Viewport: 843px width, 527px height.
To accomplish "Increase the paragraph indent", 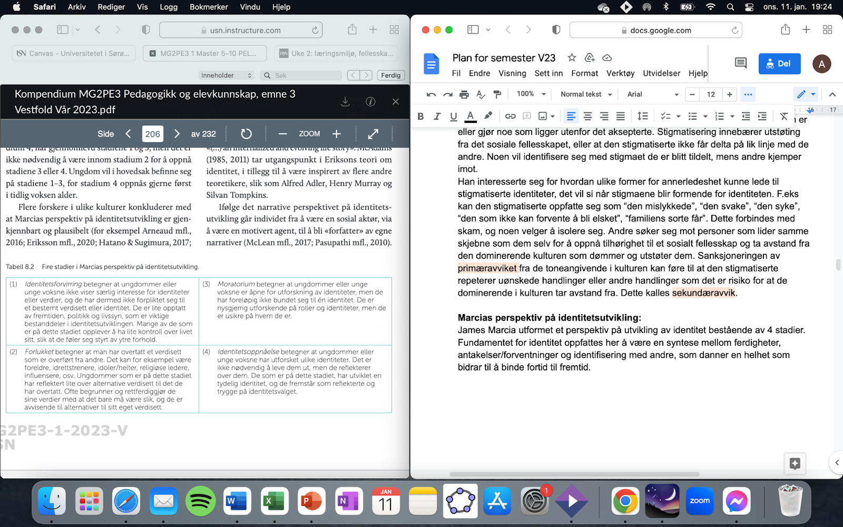I will [x=762, y=116].
